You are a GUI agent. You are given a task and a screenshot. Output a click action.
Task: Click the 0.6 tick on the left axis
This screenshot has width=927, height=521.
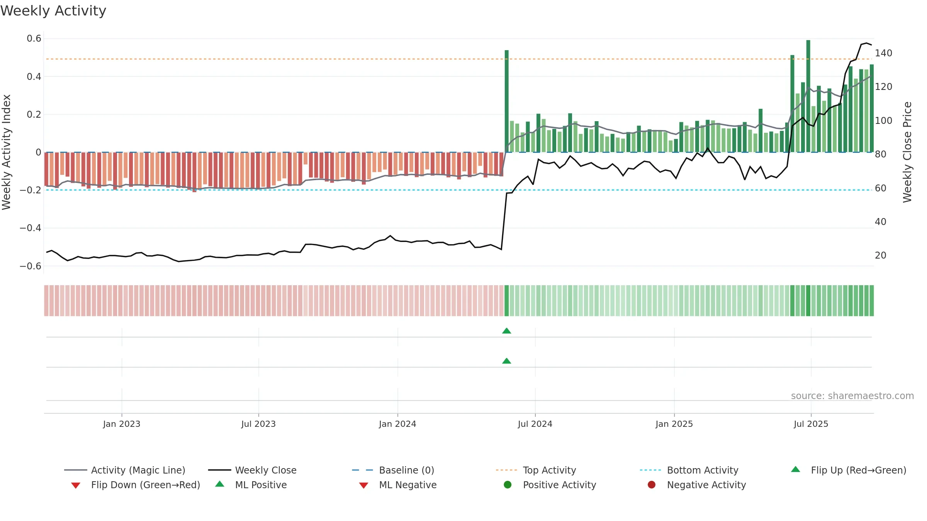pos(34,39)
